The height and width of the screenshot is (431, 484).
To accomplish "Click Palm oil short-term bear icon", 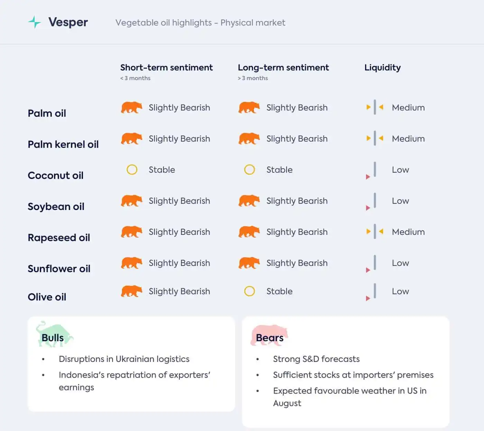I will [x=131, y=107].
